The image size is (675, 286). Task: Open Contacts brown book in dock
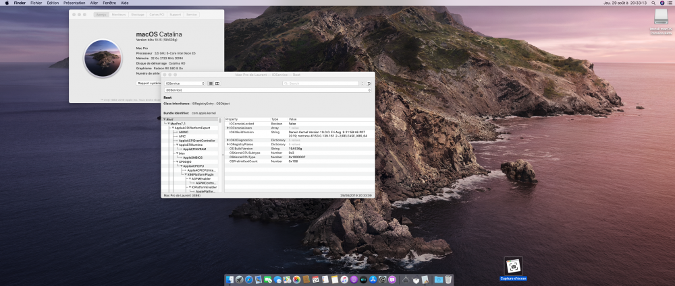(x=306, y=279)
